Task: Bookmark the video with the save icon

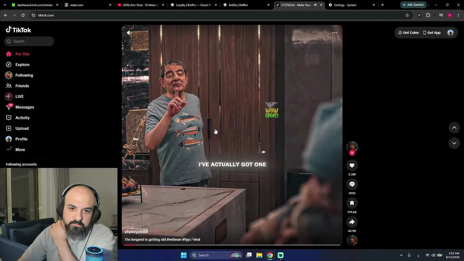Action: point(352,203)
